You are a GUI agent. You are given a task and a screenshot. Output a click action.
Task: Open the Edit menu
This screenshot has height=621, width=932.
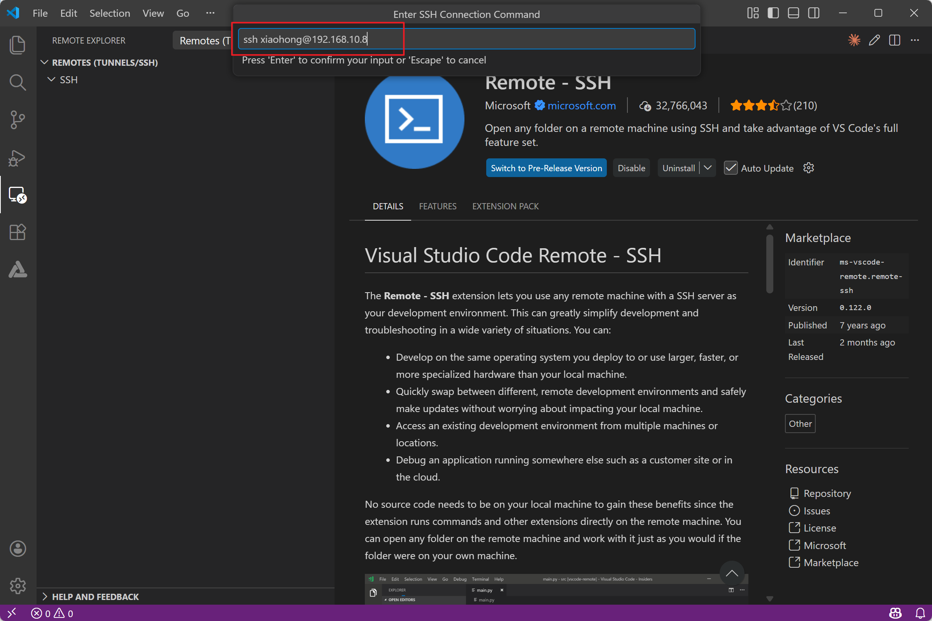click(x=68, y=13)
